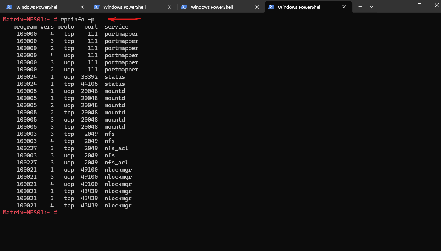Screen dimensions: 441x251
Task: Select the active fourth Windows PowerShell tab
Action: coord(308,7)
